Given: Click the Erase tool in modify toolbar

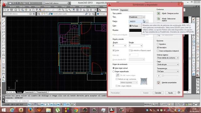Looking at the screenshot, I should pos(194,19).
